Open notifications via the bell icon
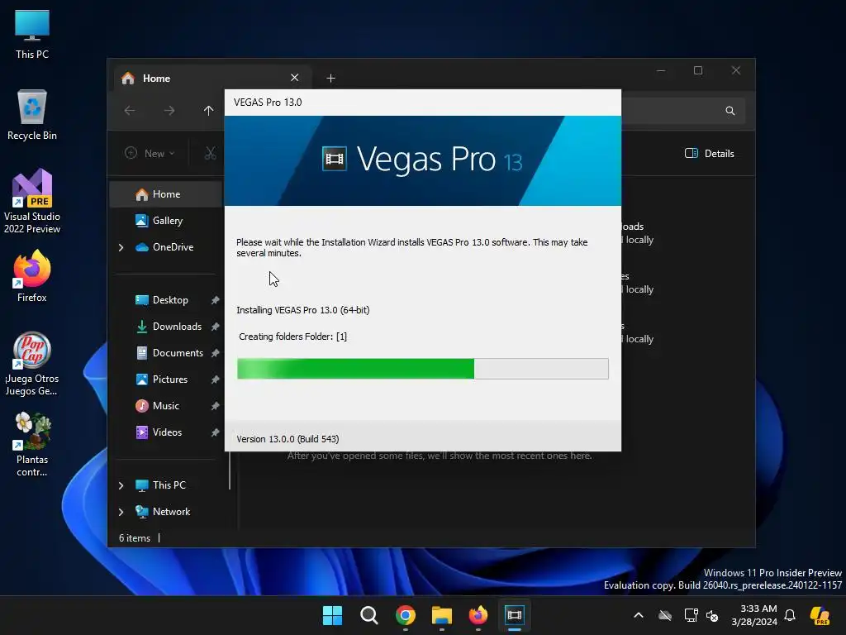Screen dimensions: 846x635 [790, 615]
